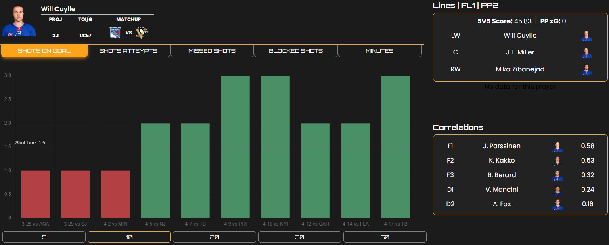This screenshot has height=245, width=609.
Task: Click Will Cuylle's avatar in Lines panel
Action: pyautogui.click(x=586, y=36)
